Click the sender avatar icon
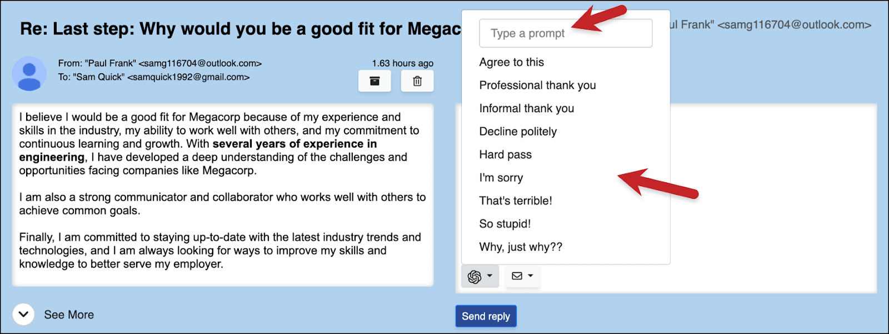This screenshot has height=334, width=889. [29, 73]
